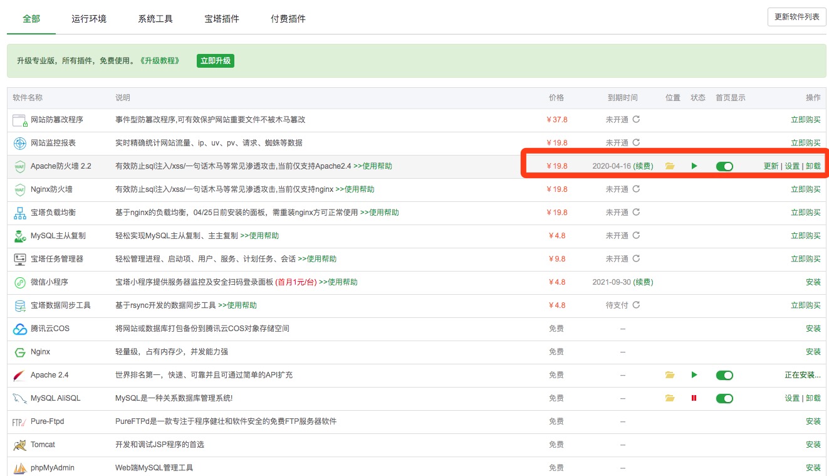
Task: Click refresh icon beside 网站防篡改程序 未开通
Action: click(x=636, y=119)
